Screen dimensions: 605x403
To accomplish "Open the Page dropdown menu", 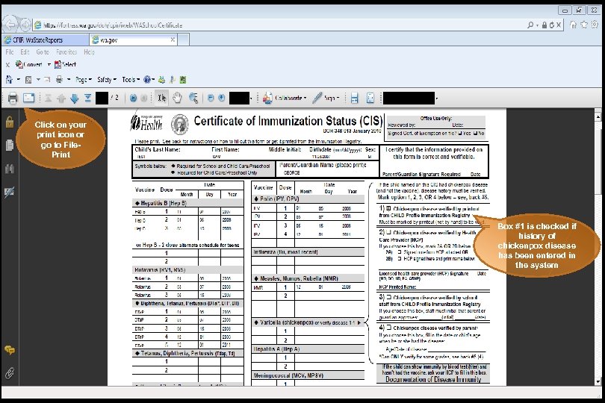I will [84, 80].
